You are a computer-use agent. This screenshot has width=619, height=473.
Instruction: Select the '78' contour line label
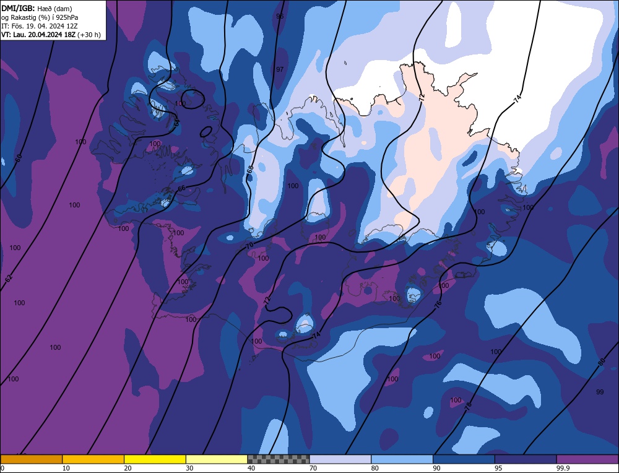tap(469, 407)
